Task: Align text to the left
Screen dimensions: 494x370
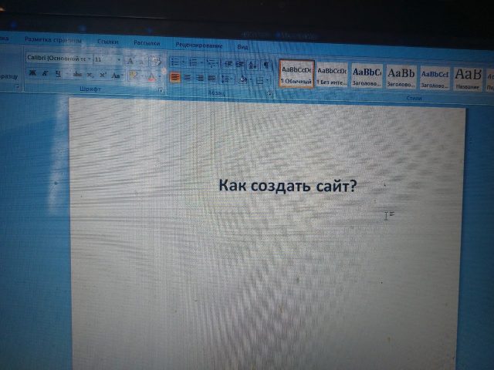Action: point(175,77)
